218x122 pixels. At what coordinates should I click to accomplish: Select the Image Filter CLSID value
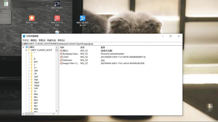point(70,63)
